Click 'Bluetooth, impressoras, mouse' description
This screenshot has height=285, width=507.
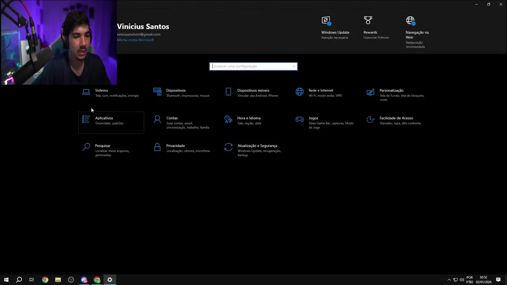(188, 96)
